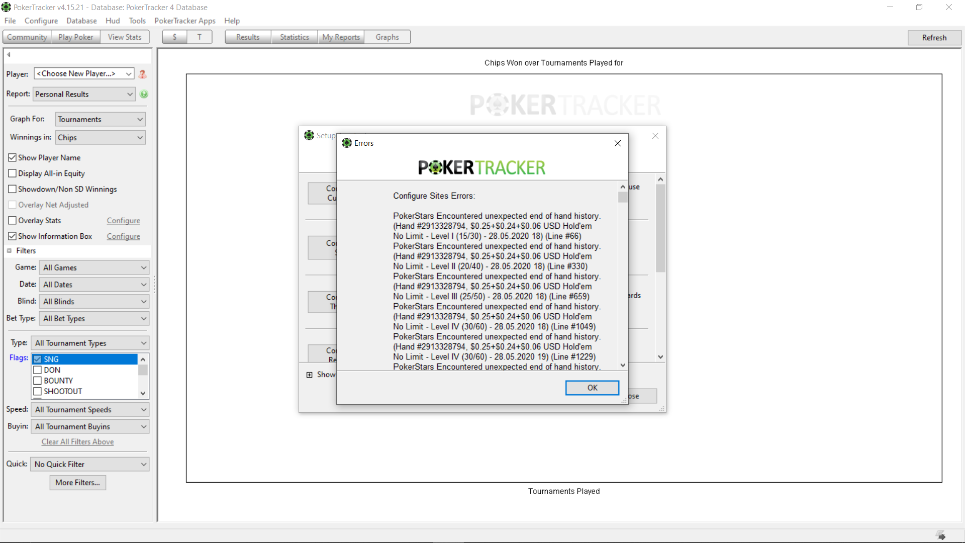This screenshot has width=965, height=543.
Task: Click the More Filters button
Action: 78,483
